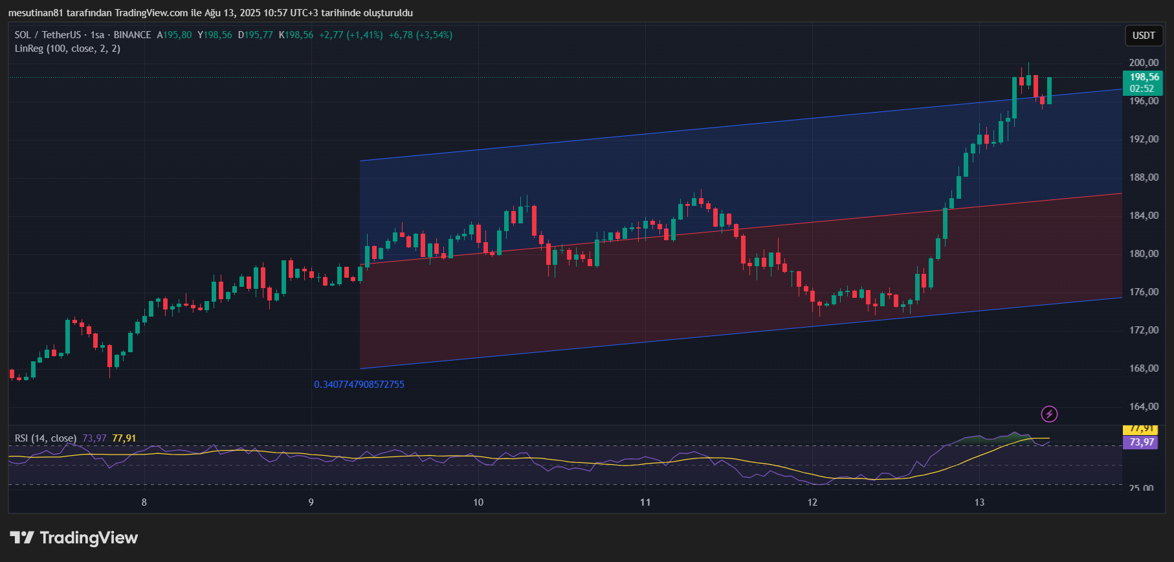Click the 200,00 price axis label

pyautogui.click(x=1144, y=63)
